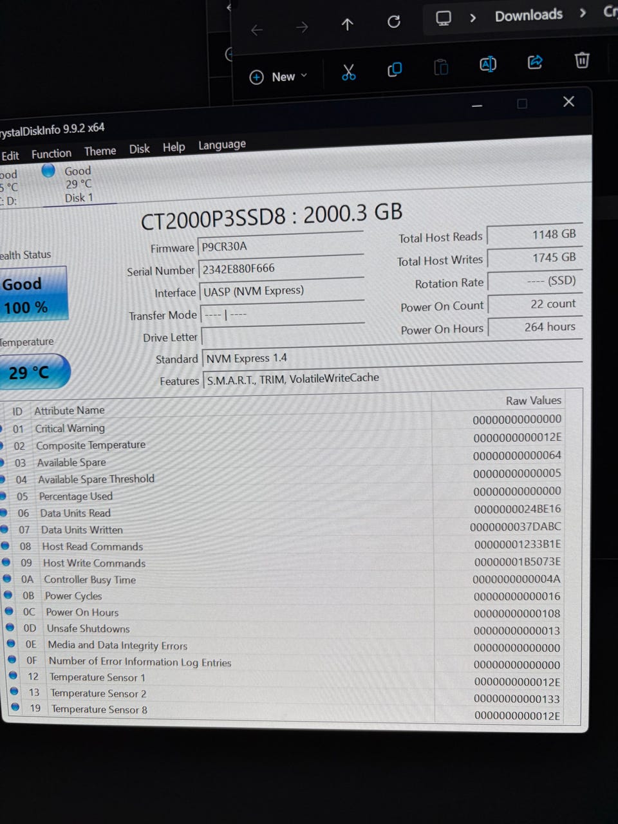This screenshot has height=824, width=618.
Task: Open the Function menu
Action: tap(51, 154)
